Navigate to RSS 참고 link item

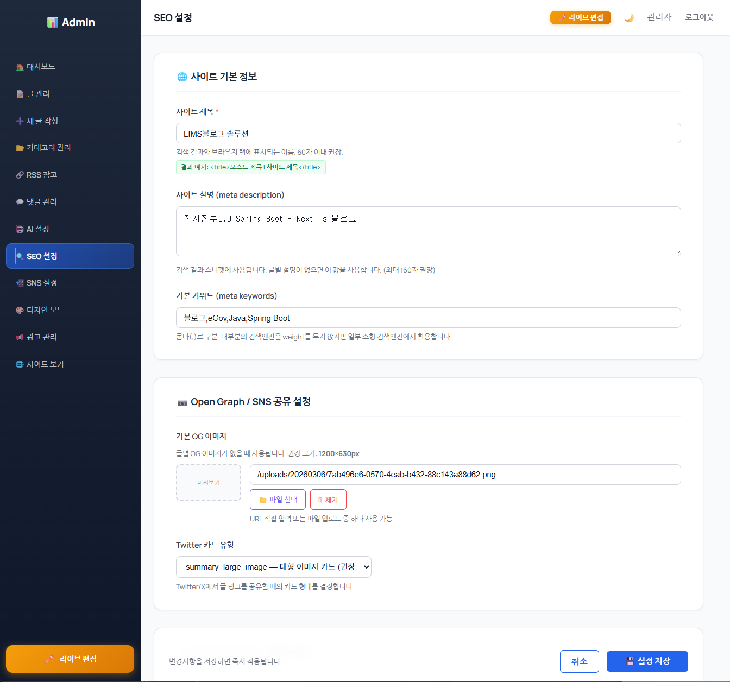(42, 175)
